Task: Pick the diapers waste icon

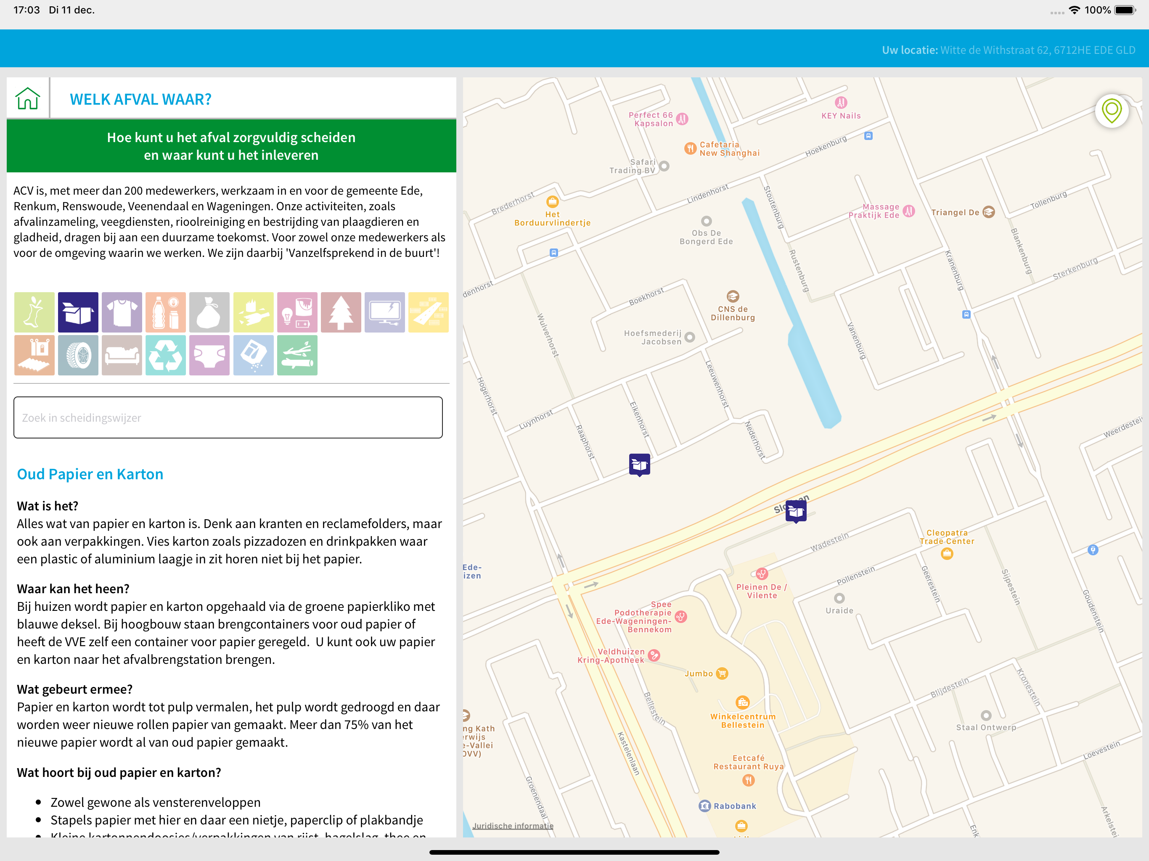Action: tap(209, 355)
